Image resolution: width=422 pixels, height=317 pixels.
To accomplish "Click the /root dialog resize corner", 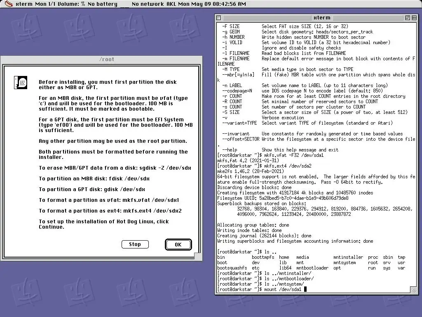I will coord(197,256).
